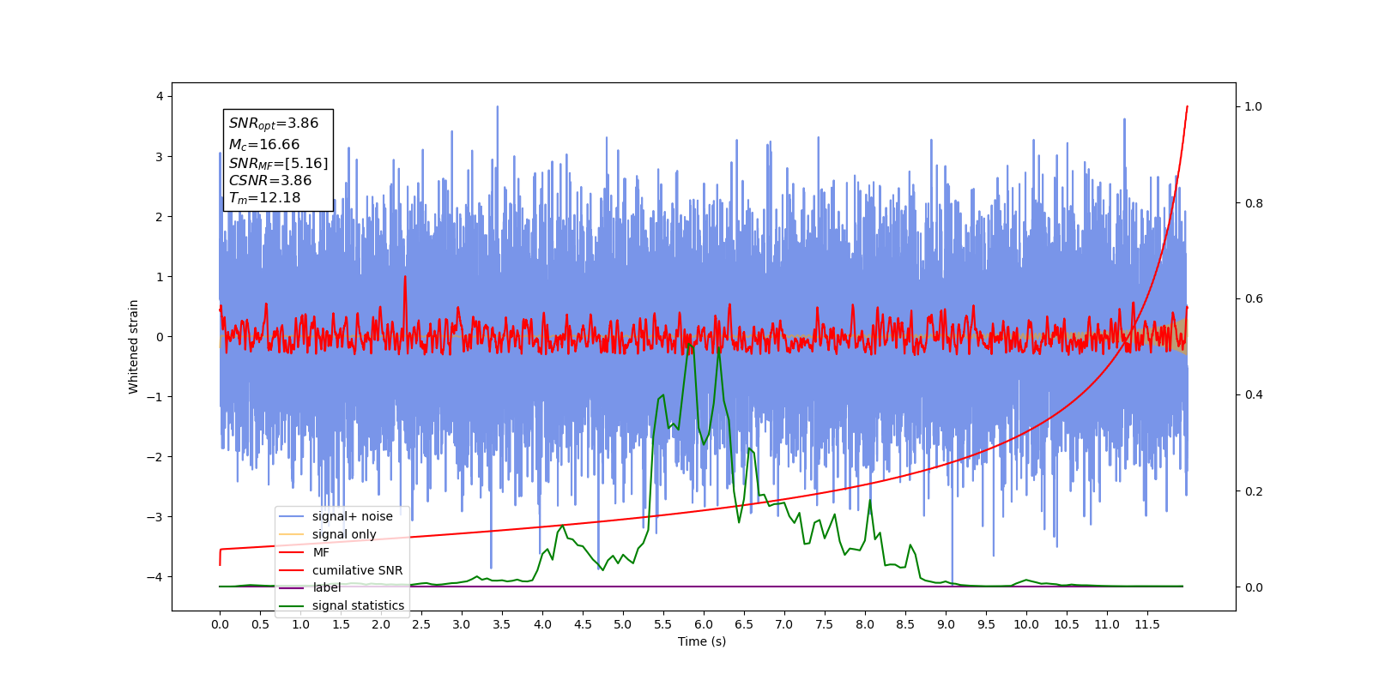The image size is (1373, 686).
Task: Click the −4 tick on strain axis
Action: click(155, 576)
